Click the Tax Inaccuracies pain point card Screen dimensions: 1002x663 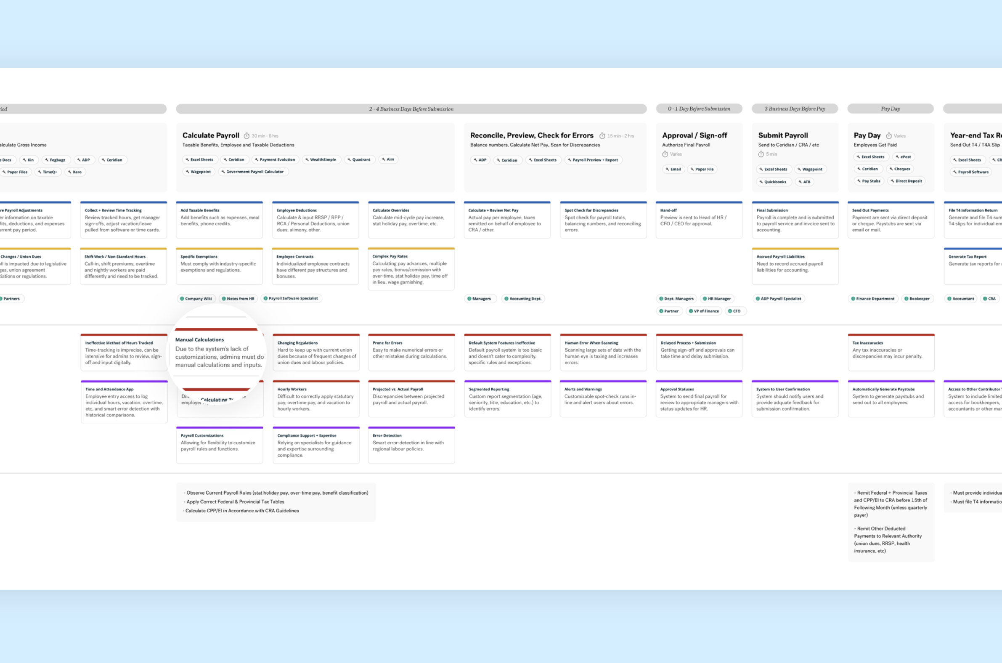tap(891, 352)
